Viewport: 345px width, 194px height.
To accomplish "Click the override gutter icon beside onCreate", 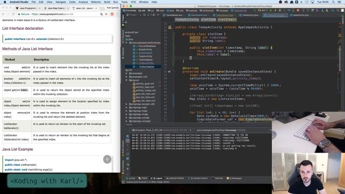I will pyautogui.click(x=169, y=72).
